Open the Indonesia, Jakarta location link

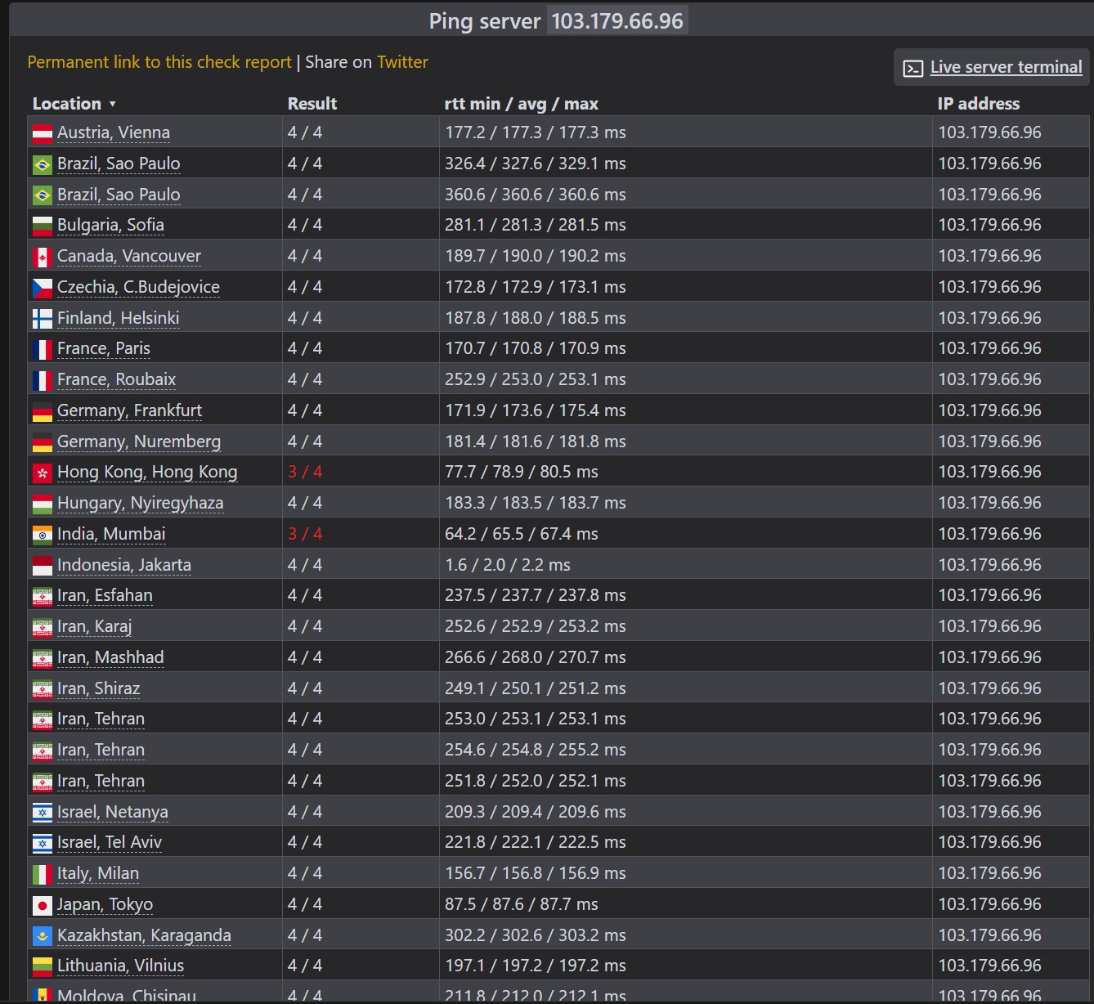(124, 565)
